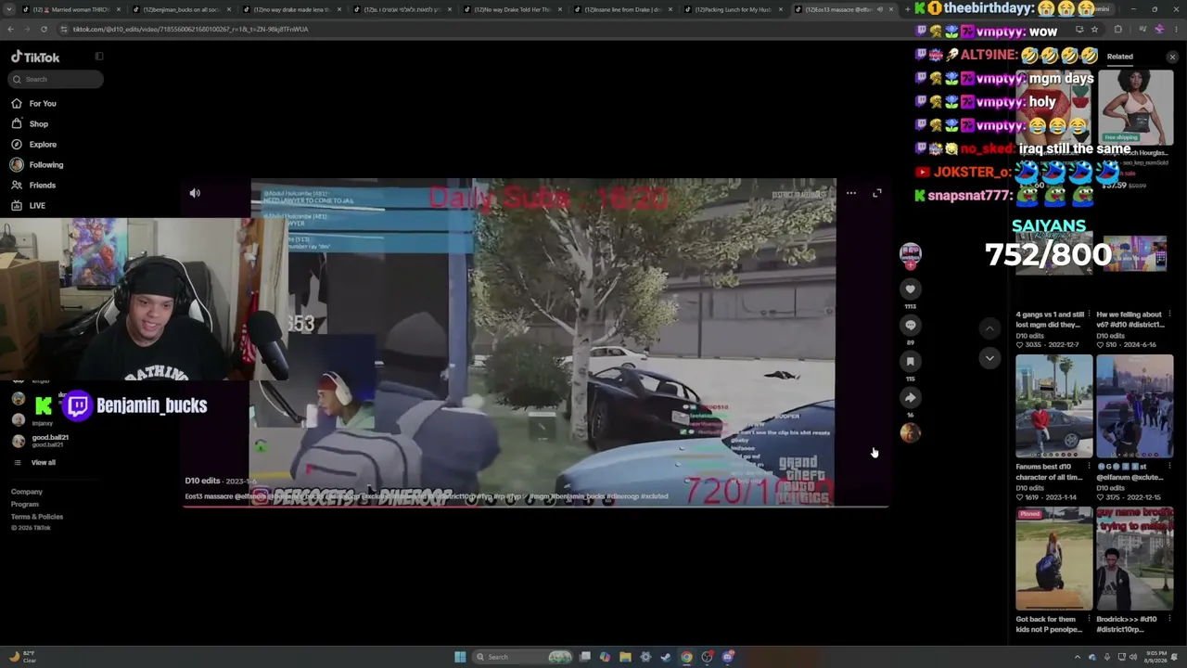
Task: Switch to 'Packing Lunch for My Husb' tab
Action: click(734, 9)
